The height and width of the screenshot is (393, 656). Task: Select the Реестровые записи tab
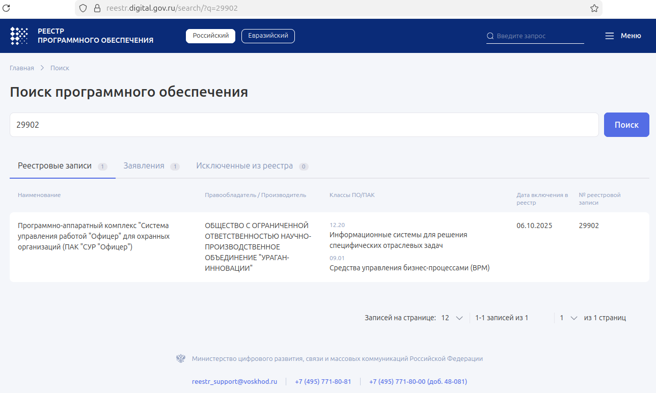point(55,166)
